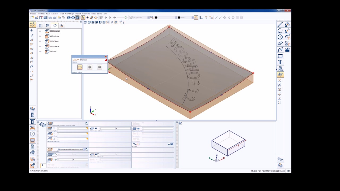Expand the 000 (alhaalla) tree node
Viewport: 340px width, 191px height.
point(40,31)
